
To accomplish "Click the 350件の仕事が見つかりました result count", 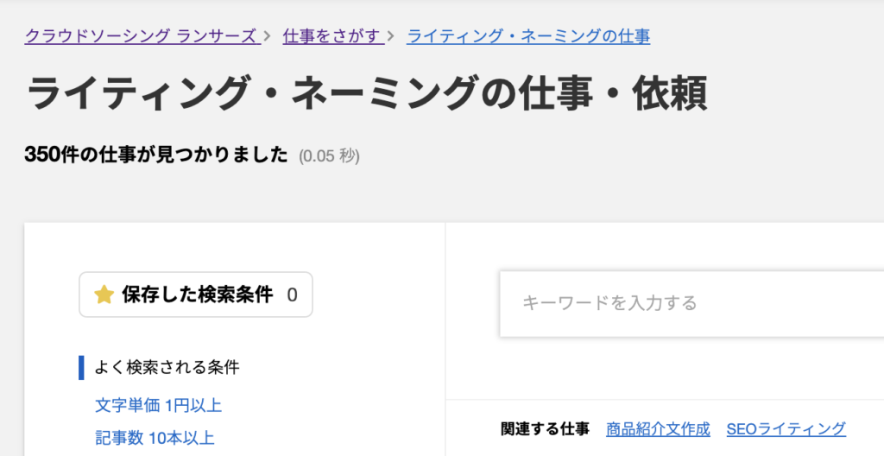I will (156, 155).
